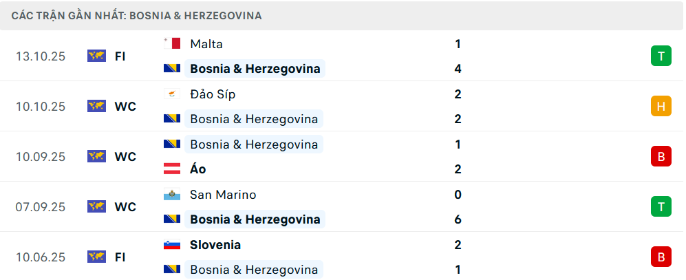The image size is (686, 280).
Task: Click the green T badge for San Marino match
Action: point(661,206)
